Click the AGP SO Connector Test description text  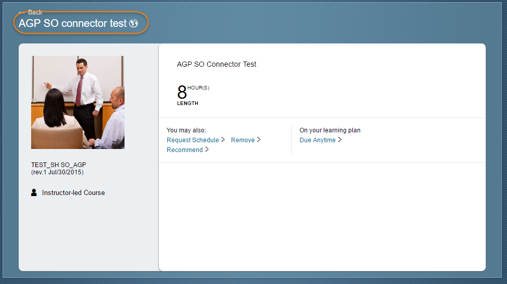[216, 64]
